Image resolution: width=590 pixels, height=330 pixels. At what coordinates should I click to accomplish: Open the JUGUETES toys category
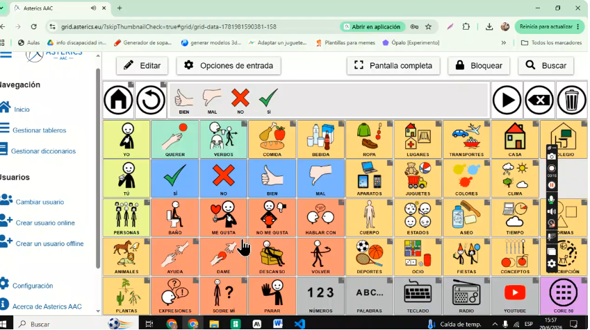[x=418, y=178]
